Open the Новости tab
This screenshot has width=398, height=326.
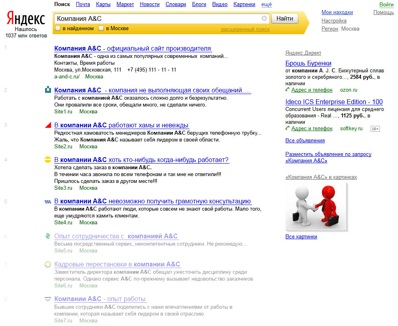(150, 4)
